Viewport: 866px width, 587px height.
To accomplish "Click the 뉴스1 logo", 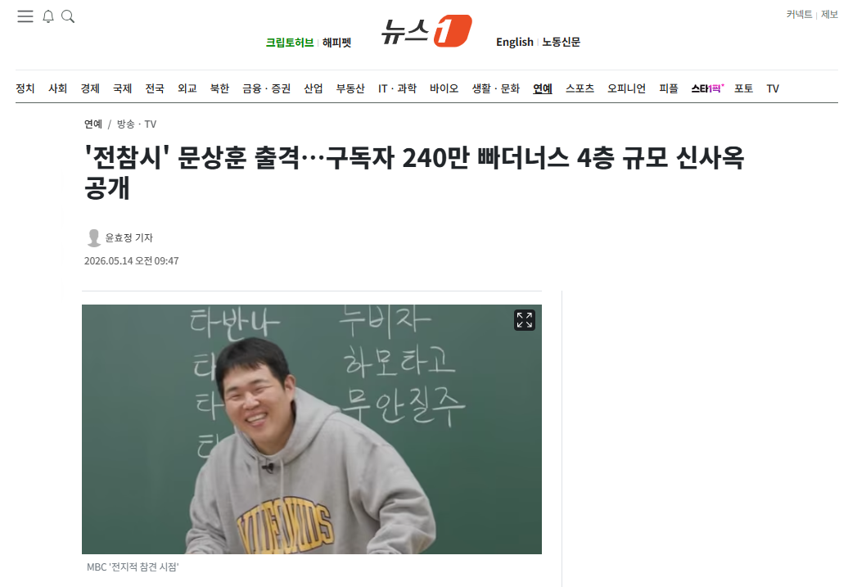I will click(x=426, y=31).
